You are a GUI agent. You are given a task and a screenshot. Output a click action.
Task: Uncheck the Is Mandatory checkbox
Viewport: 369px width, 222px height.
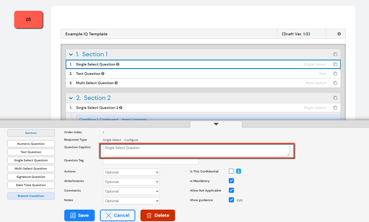231,181
